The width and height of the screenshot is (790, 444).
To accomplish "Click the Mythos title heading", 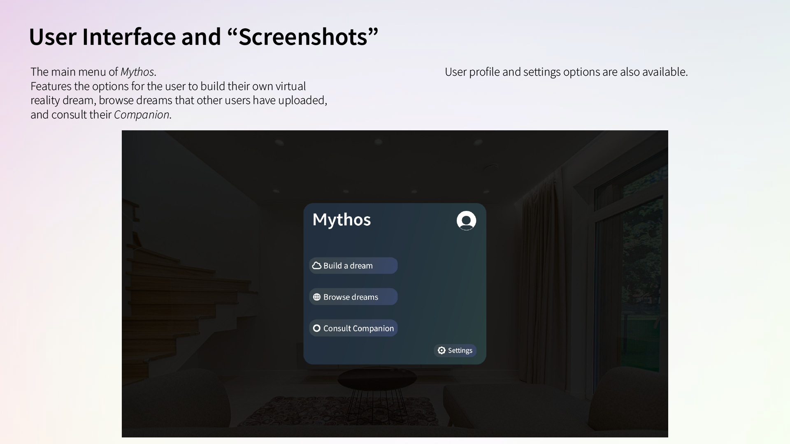I will coord(342,220).
